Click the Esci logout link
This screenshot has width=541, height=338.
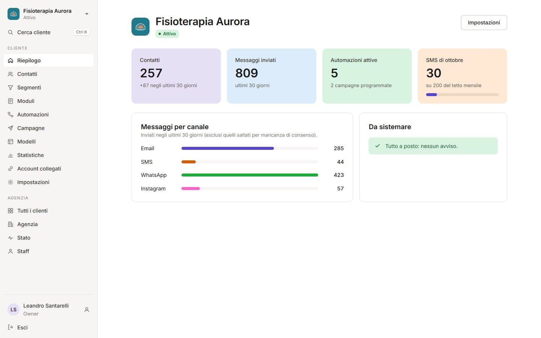(x=48, y=327)
